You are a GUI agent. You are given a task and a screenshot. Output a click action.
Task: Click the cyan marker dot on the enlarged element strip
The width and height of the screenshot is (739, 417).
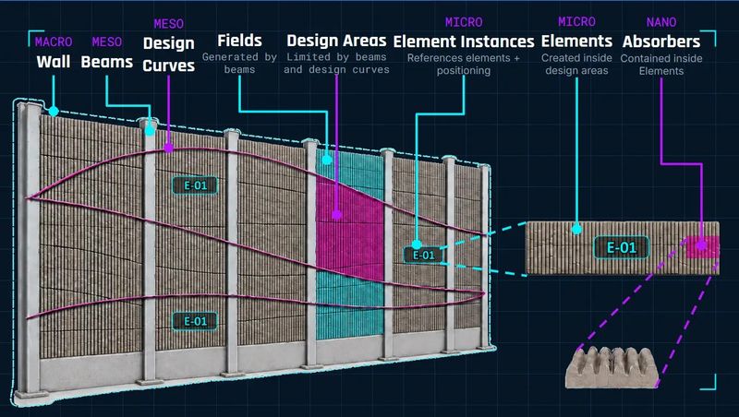(576, 230)
